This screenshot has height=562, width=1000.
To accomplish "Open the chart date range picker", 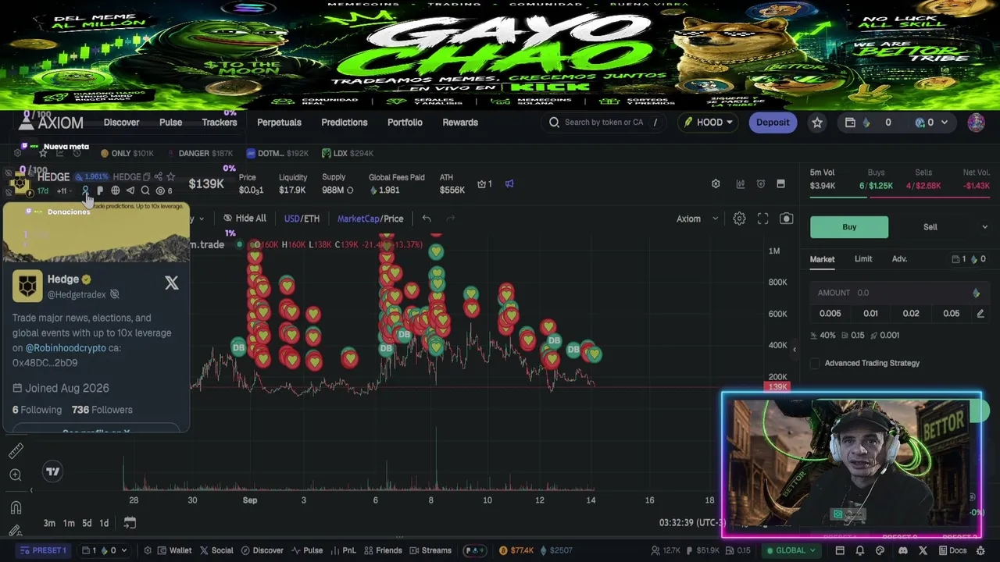I will [x=130, y=523].
